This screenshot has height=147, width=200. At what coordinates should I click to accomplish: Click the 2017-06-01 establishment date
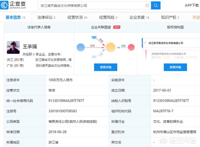pyautogui.click(x=162, y=90)
